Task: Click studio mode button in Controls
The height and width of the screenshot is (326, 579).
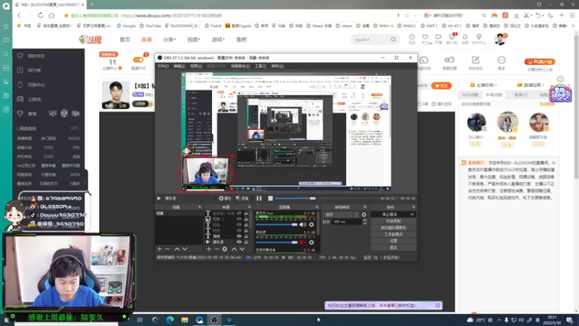Action: coord(393,234)
